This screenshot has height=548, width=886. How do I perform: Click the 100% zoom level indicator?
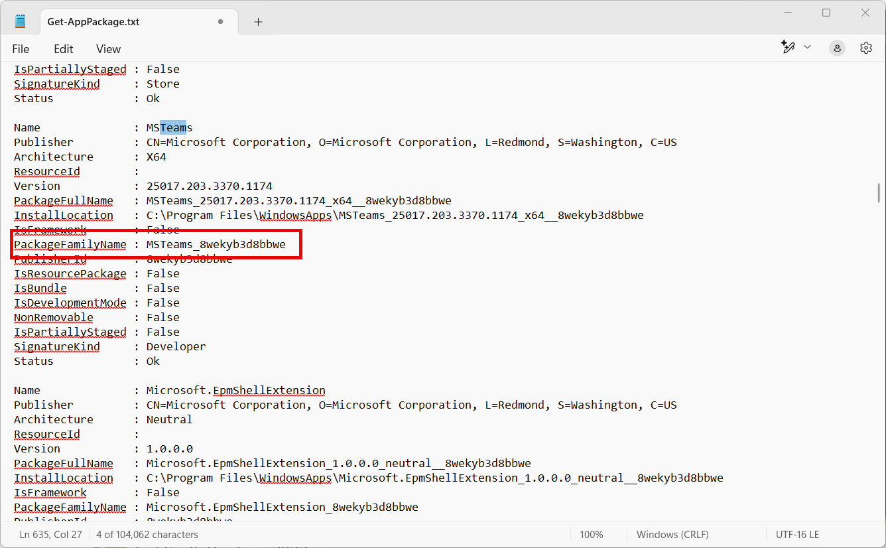[591, 534]
